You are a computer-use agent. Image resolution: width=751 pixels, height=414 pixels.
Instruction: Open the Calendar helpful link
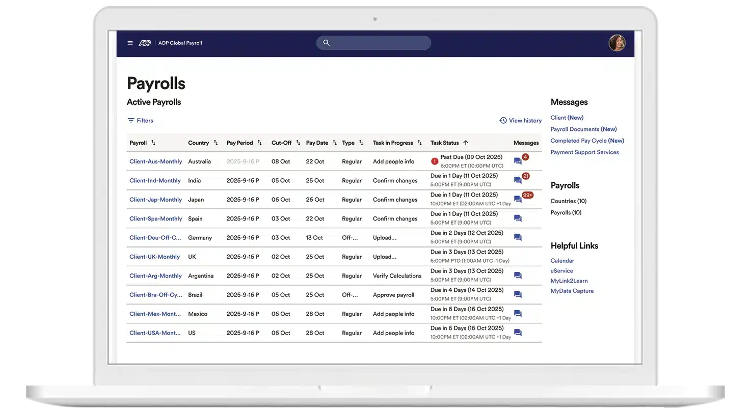point(562,260)
